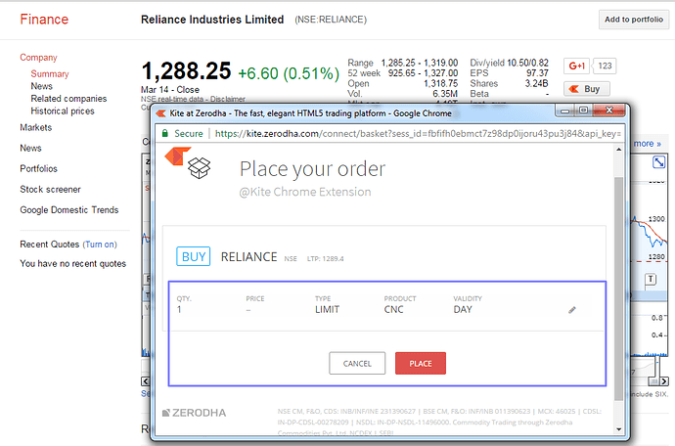Add Reliance to portfolio
The image size is (675, 446).
634,20
